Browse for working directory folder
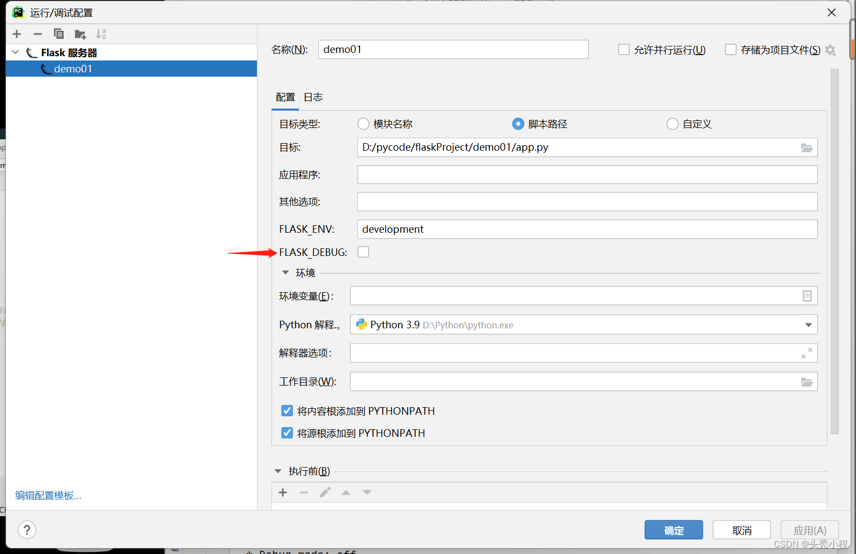Viewport: 856px width, 554px height. (807, 382)
